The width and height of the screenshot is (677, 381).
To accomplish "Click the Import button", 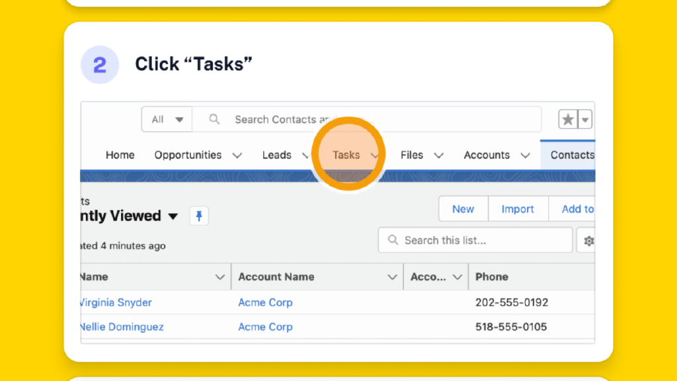I will click(x=518, y=209).
